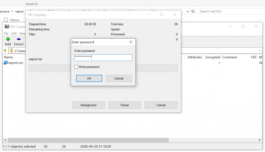Click the Elapsed time value 00:00:36
The height and width of the screenshot is (152, 265).
90,24
